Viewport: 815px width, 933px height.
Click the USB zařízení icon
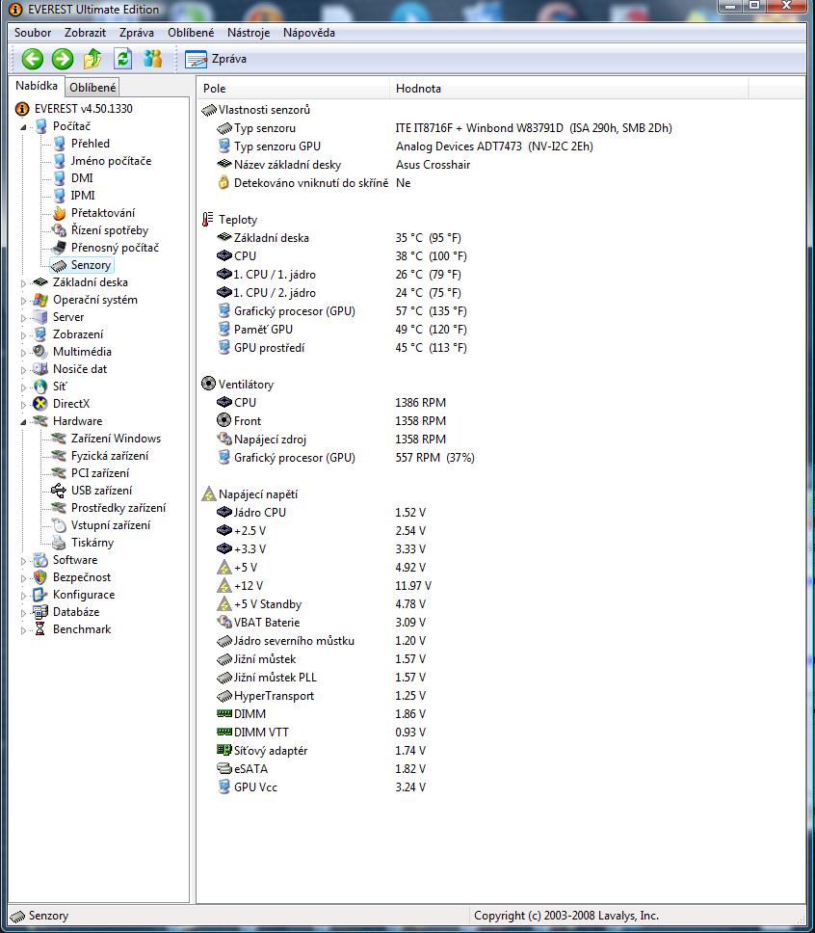point(59,491)
